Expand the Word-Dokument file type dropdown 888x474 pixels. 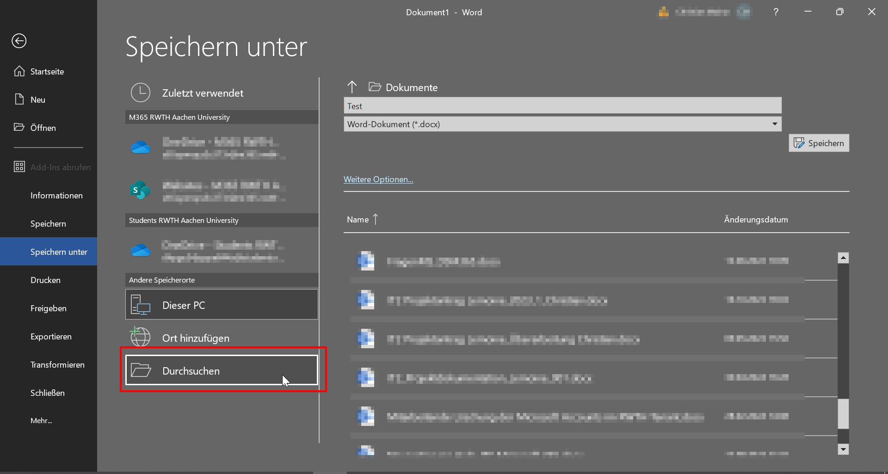click(x=774, y=124)
